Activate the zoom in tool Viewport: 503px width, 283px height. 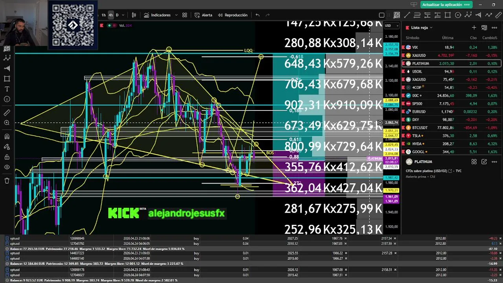(7, 123)
